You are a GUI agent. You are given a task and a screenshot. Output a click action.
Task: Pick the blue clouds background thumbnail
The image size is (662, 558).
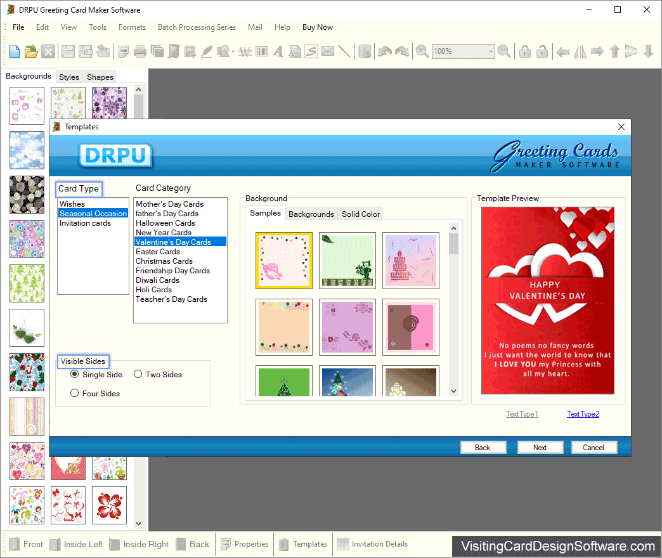[x=27, y=150]
